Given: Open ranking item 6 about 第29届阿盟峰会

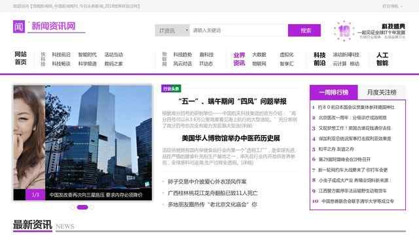Looking at the screenshot, I should point(344,159).
